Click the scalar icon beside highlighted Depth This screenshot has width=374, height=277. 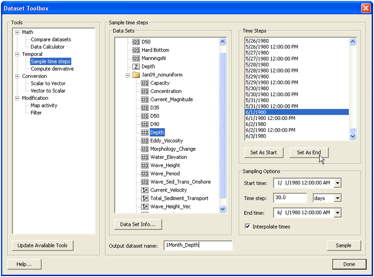(144, 132)
